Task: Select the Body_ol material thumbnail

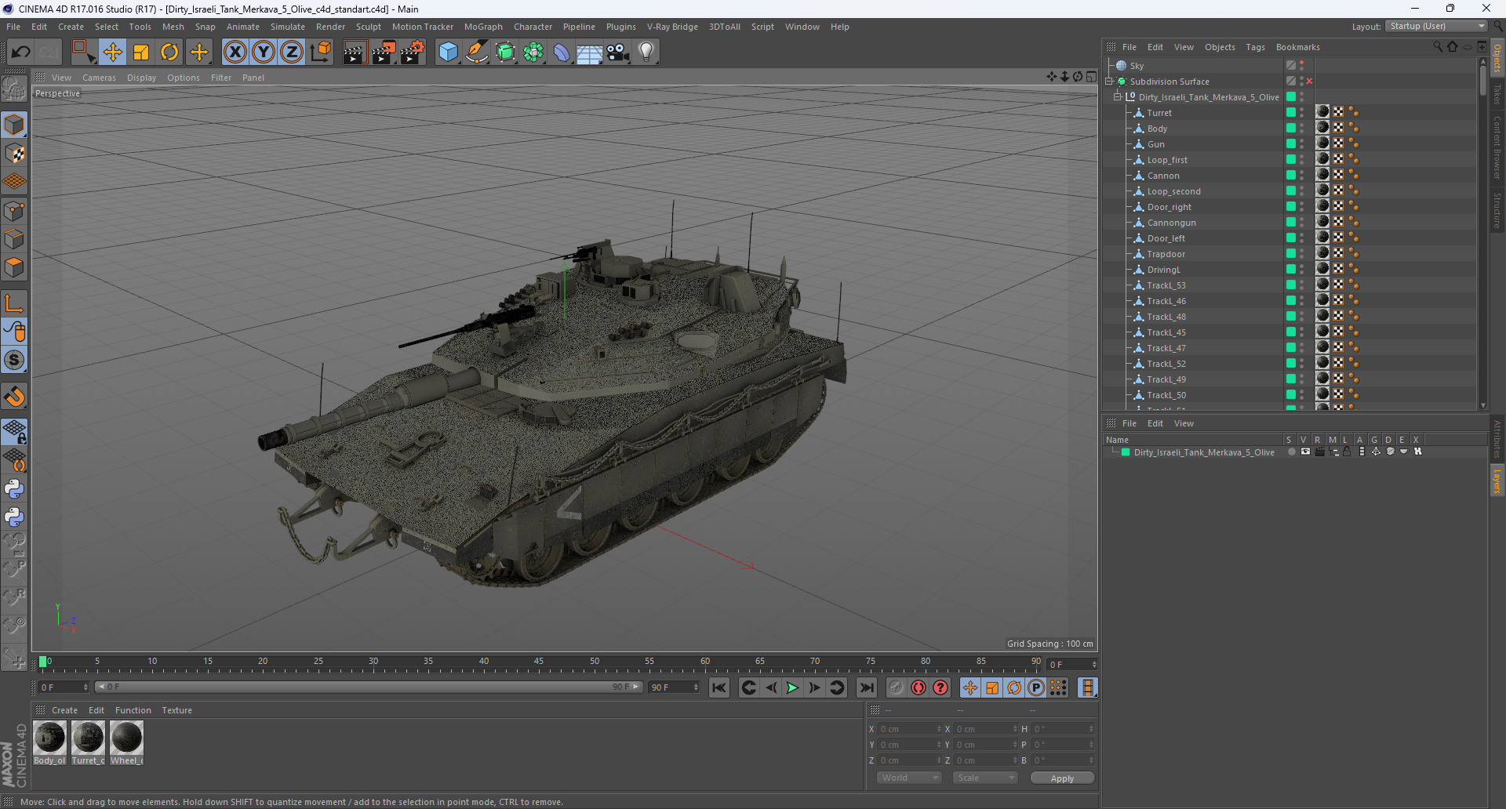Action: (49, 738)
